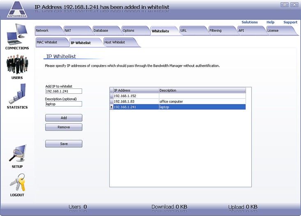Open the Users section icon
The image size is (301, 216).
[17, 65]
